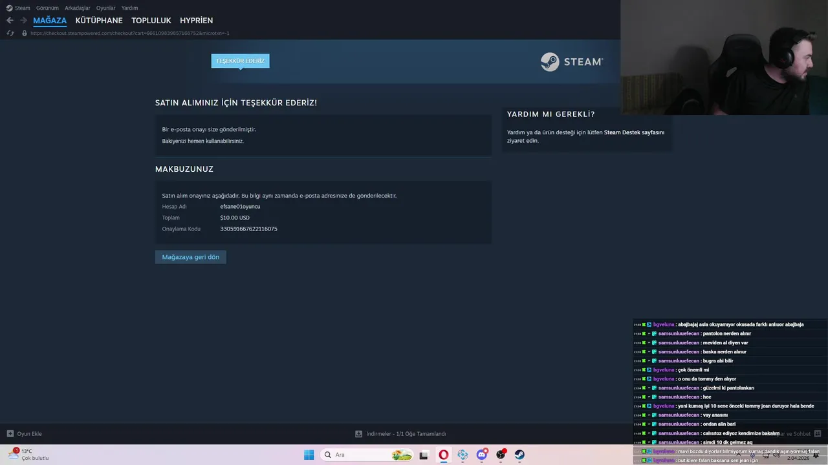Screen dimensions: 828x465
Task: Click the Mağazaya geri dön button
Action: point(191,257)
